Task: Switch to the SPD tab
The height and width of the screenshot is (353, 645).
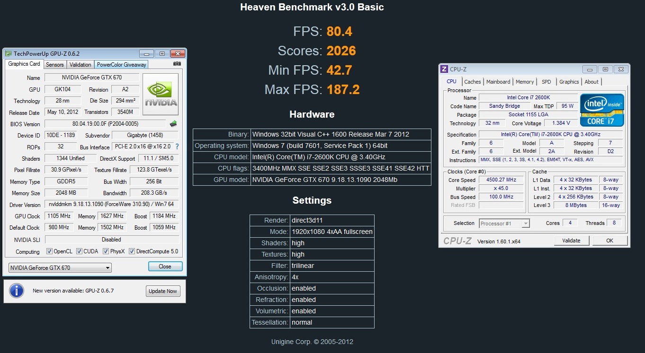Action: point(546,82)
